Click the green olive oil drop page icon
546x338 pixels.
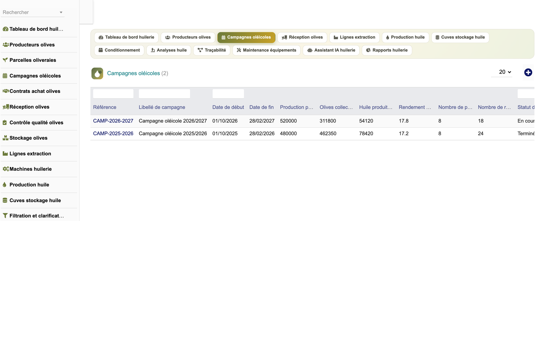[97, 74]
